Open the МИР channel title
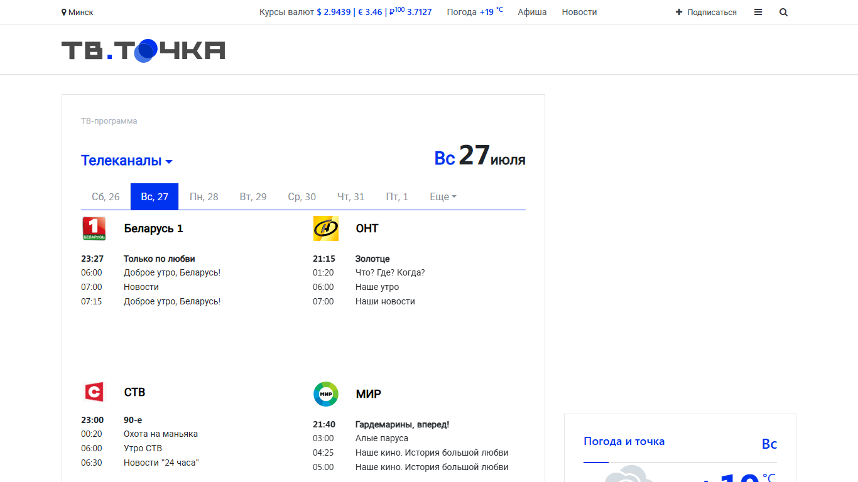 tap(368, 394)
